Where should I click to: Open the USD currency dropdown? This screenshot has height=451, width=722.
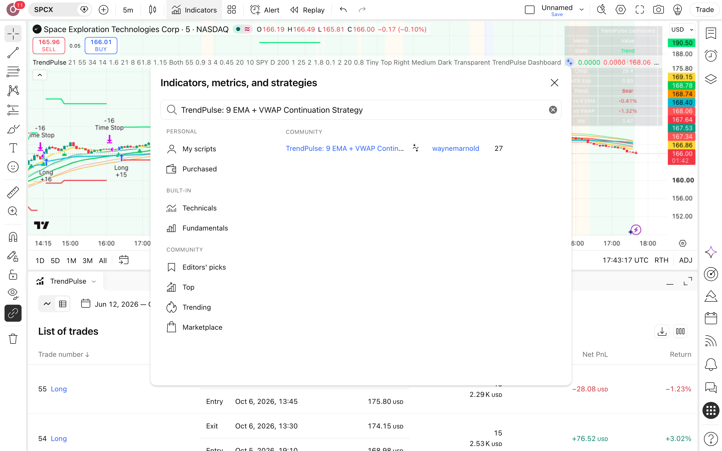point(682,30)
